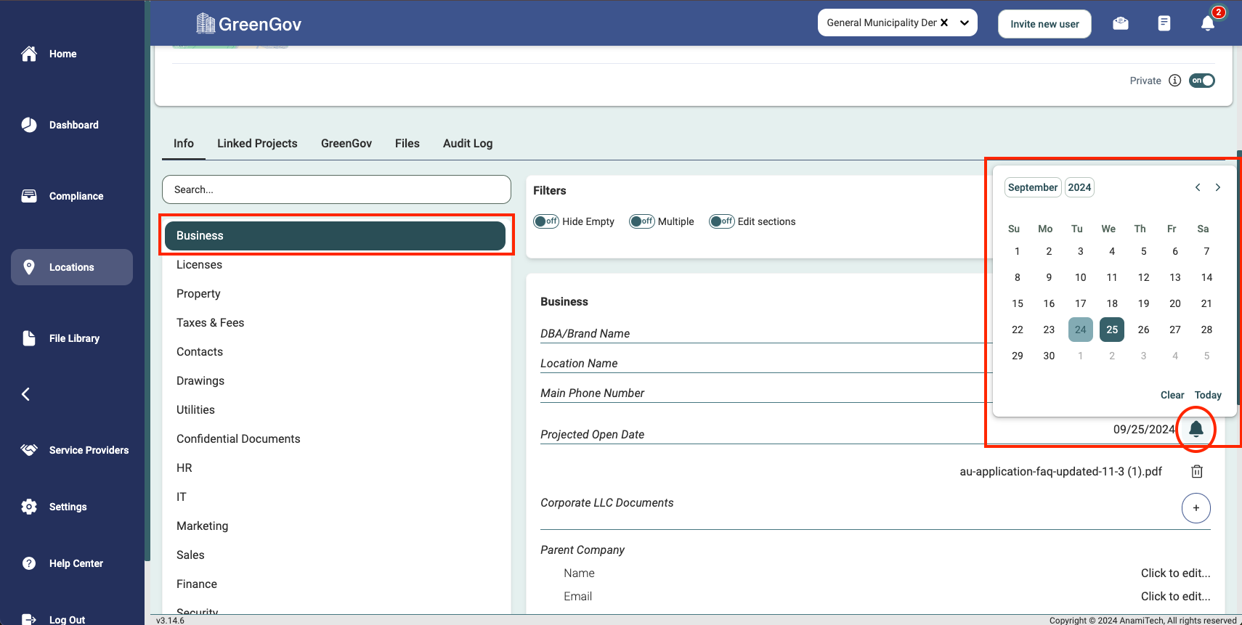
Task: Open the Audit Log tab
Action: tap(468, 144)
